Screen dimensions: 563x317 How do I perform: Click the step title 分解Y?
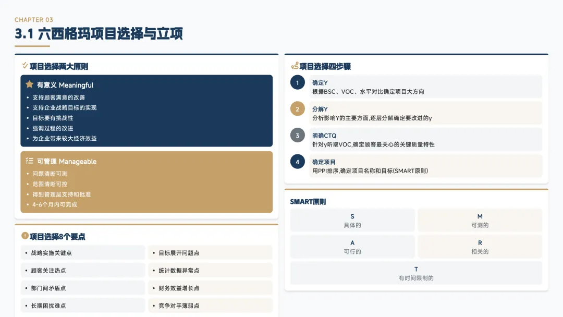coord(320,109)
